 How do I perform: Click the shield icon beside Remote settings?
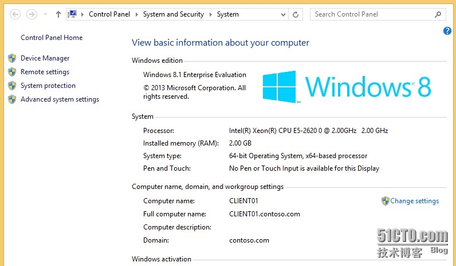click(12, 72)
